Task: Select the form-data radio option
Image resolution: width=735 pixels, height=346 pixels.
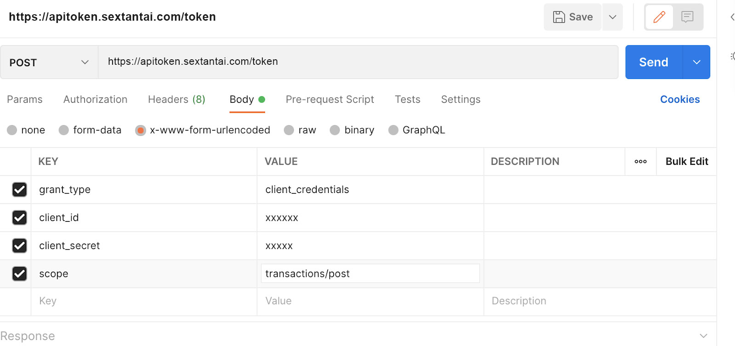Action: point(64,130)
